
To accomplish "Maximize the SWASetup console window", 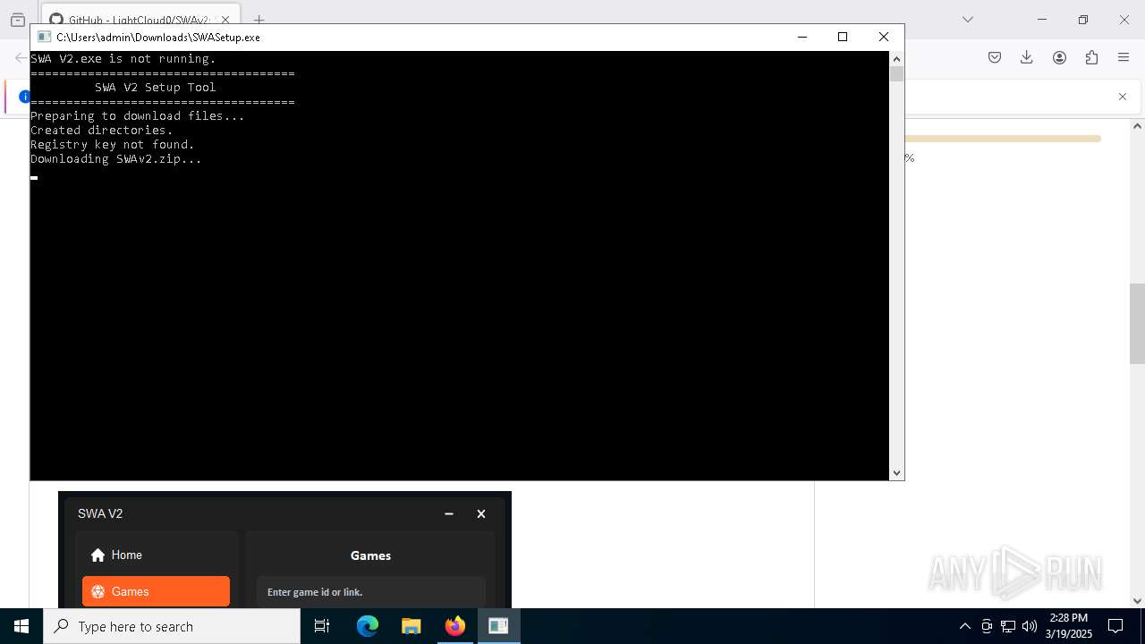I will pos(842,37).
